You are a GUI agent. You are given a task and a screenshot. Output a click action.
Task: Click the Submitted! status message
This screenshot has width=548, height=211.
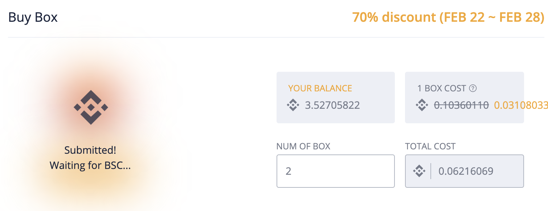point(90,150)
